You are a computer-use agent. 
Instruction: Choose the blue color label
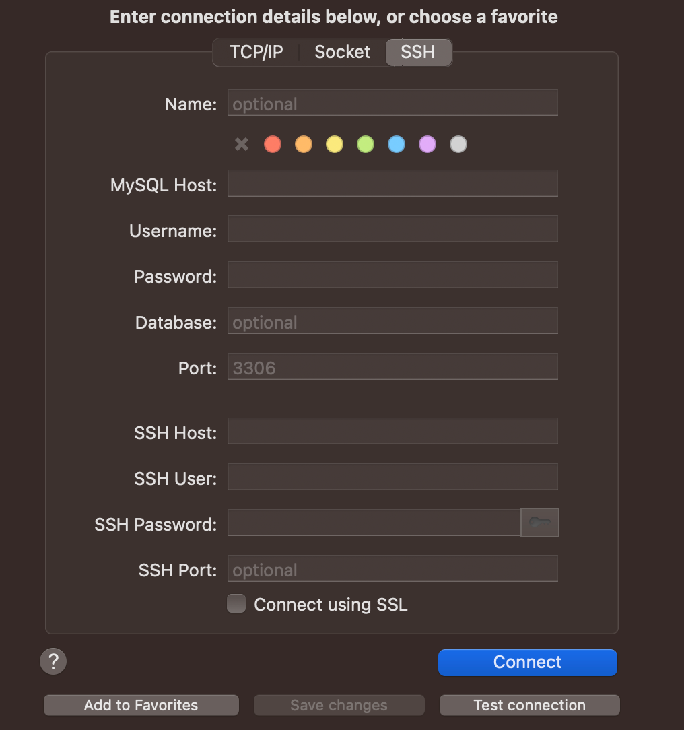click(397, 144)
